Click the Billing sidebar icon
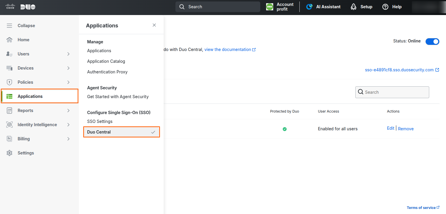 9,139
